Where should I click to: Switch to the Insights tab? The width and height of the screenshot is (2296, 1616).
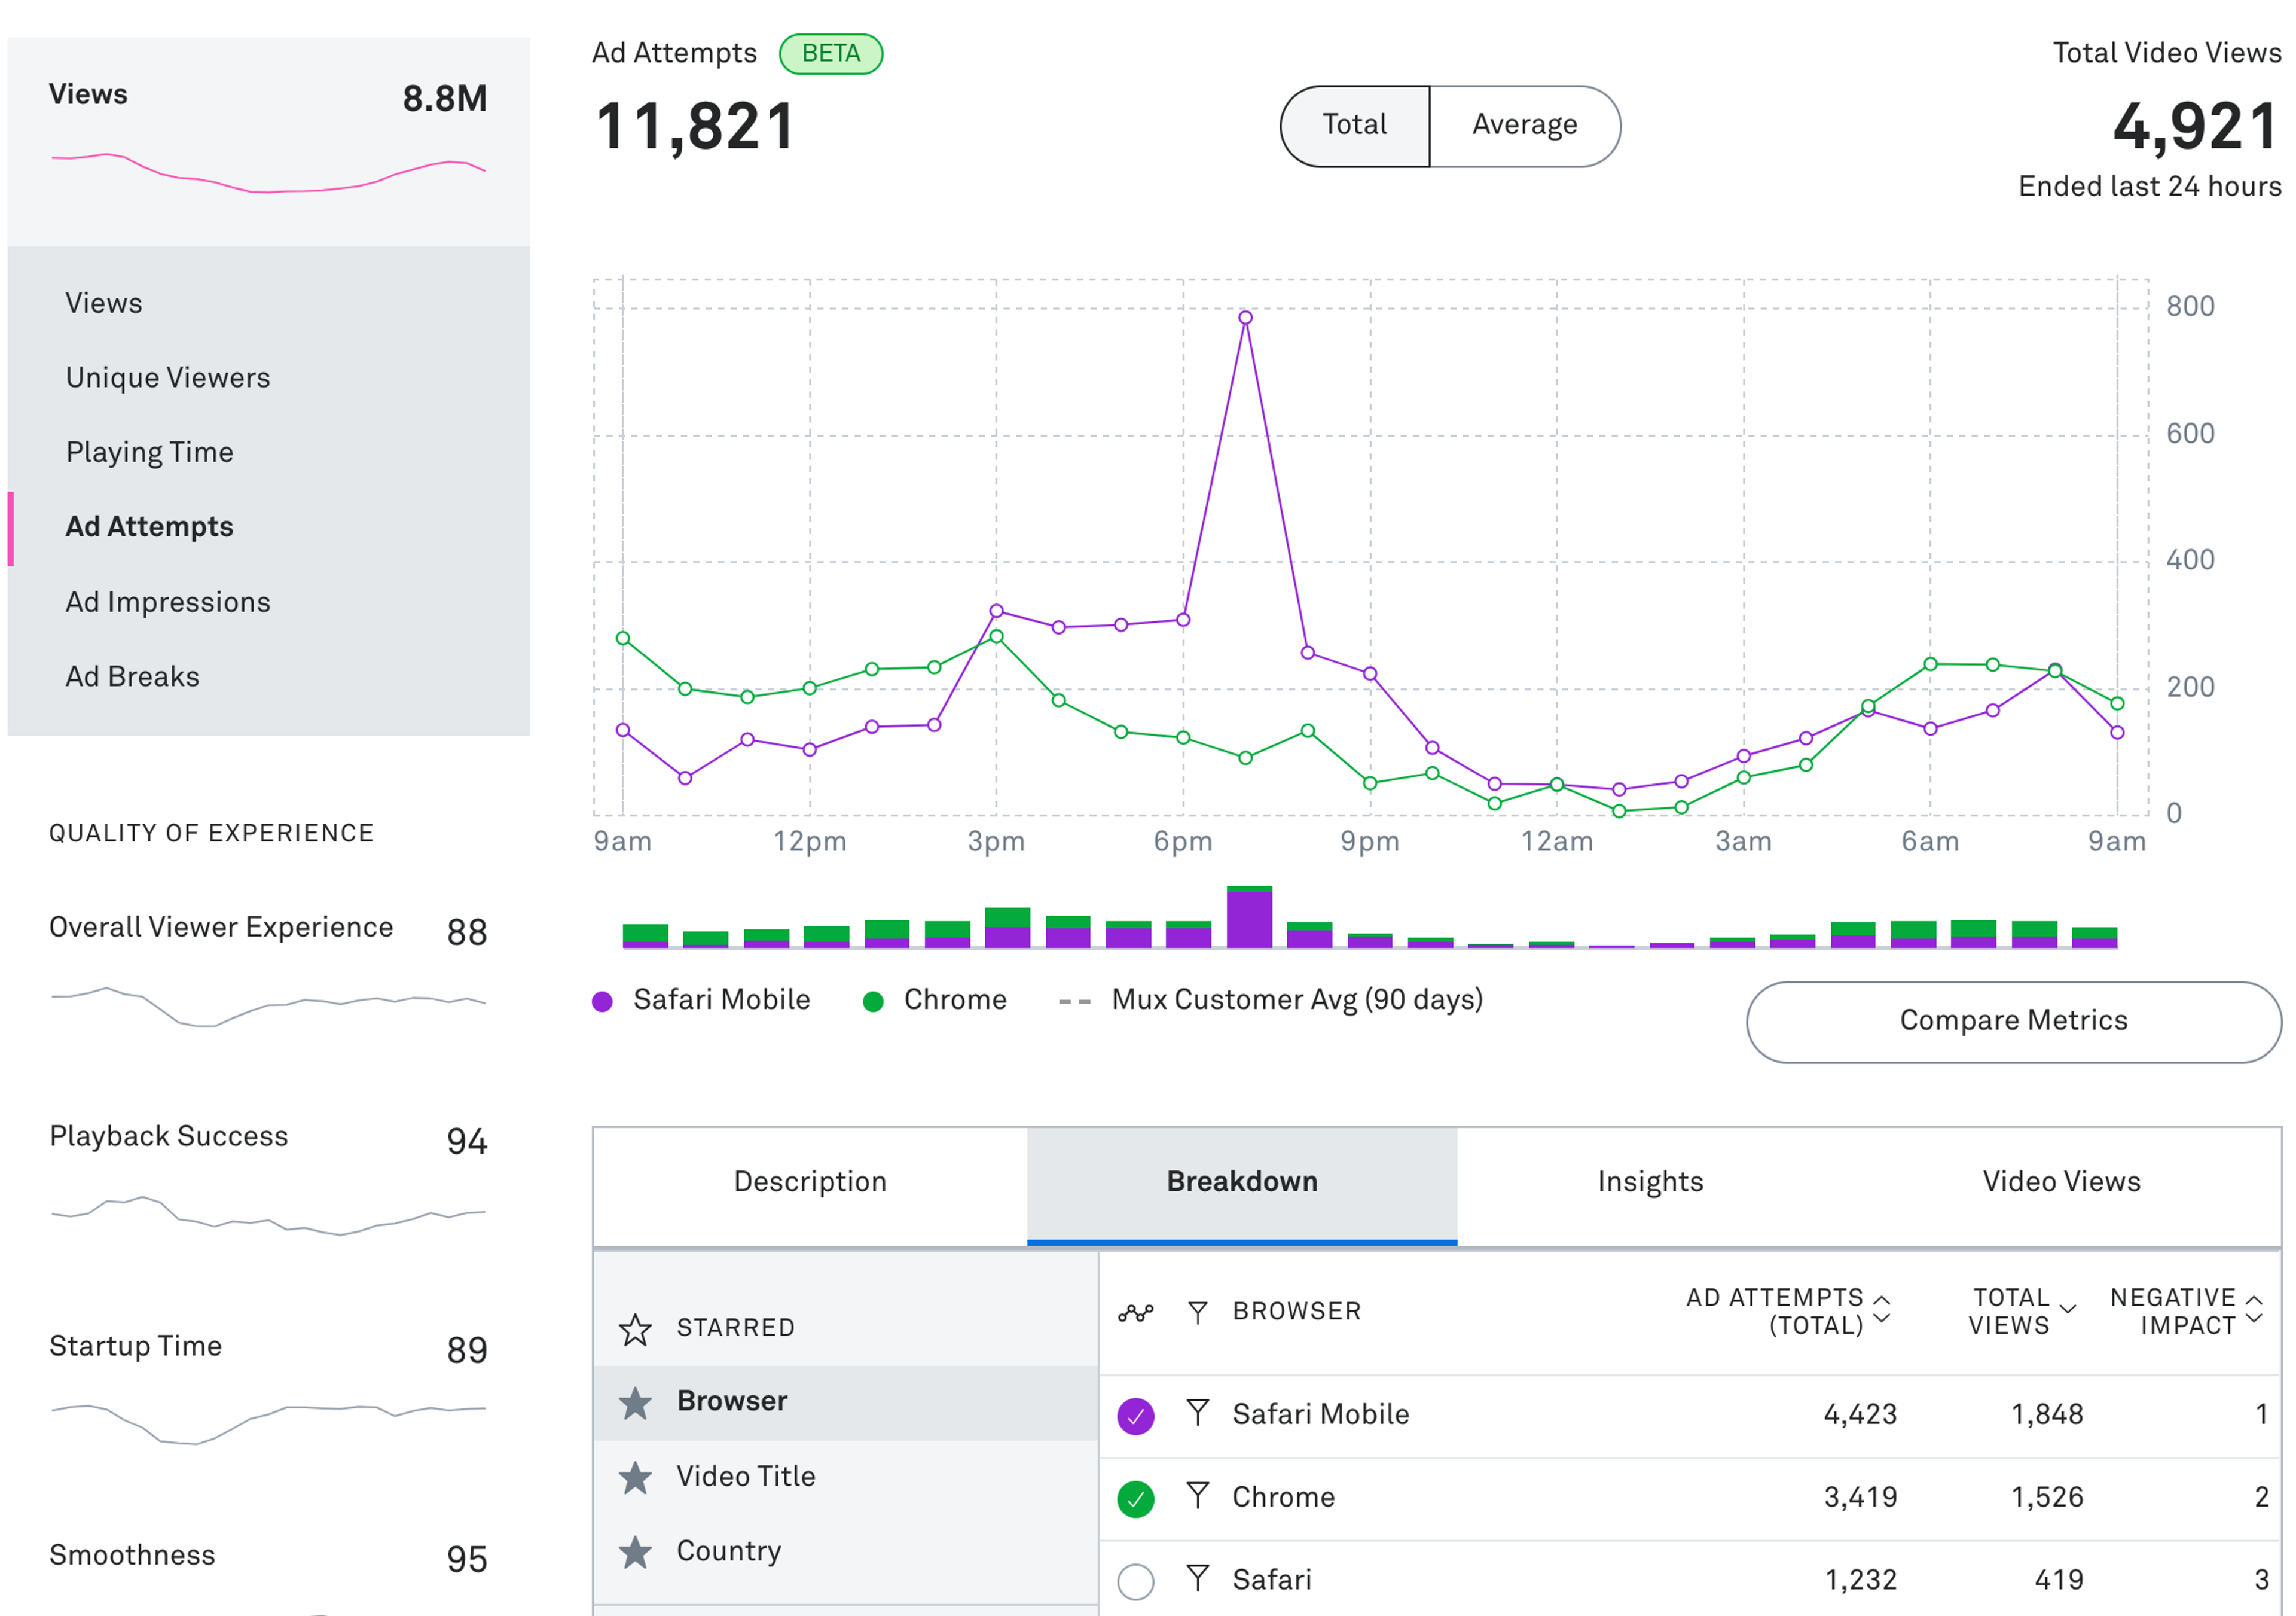coord(1650,1182)
